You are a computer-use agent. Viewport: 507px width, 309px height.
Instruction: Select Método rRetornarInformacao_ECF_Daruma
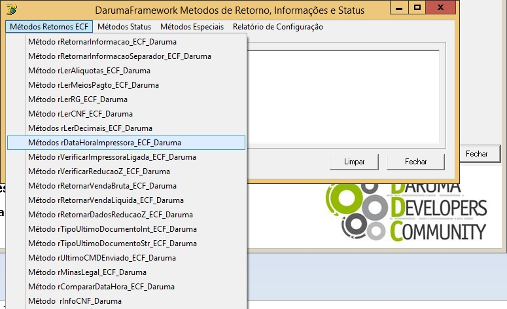point(126,42)
